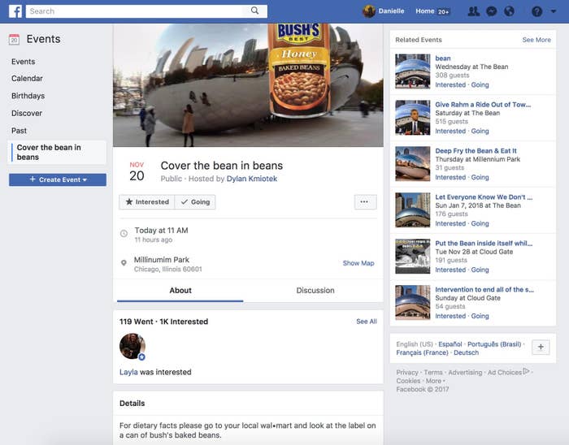The image size is (569, 445).
Task: Switch to the Discussion tab
Action: tap(315, 290)
